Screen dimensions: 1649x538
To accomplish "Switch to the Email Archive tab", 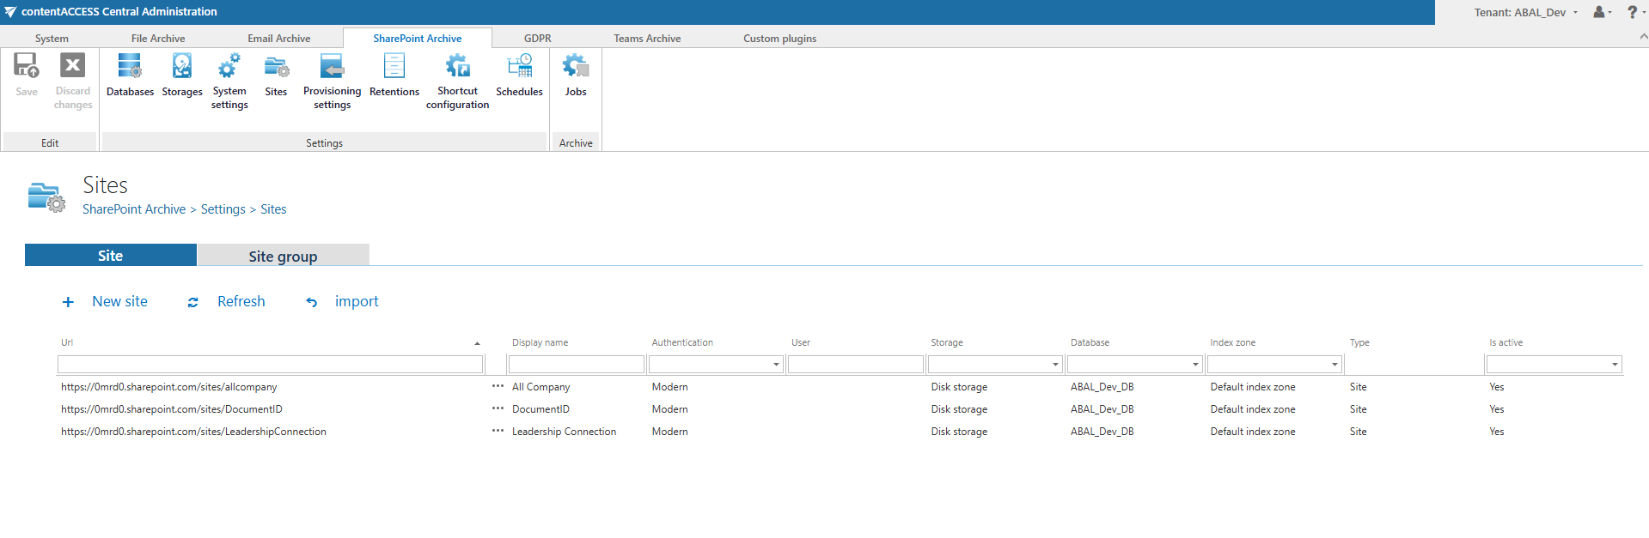I will 279,39.
